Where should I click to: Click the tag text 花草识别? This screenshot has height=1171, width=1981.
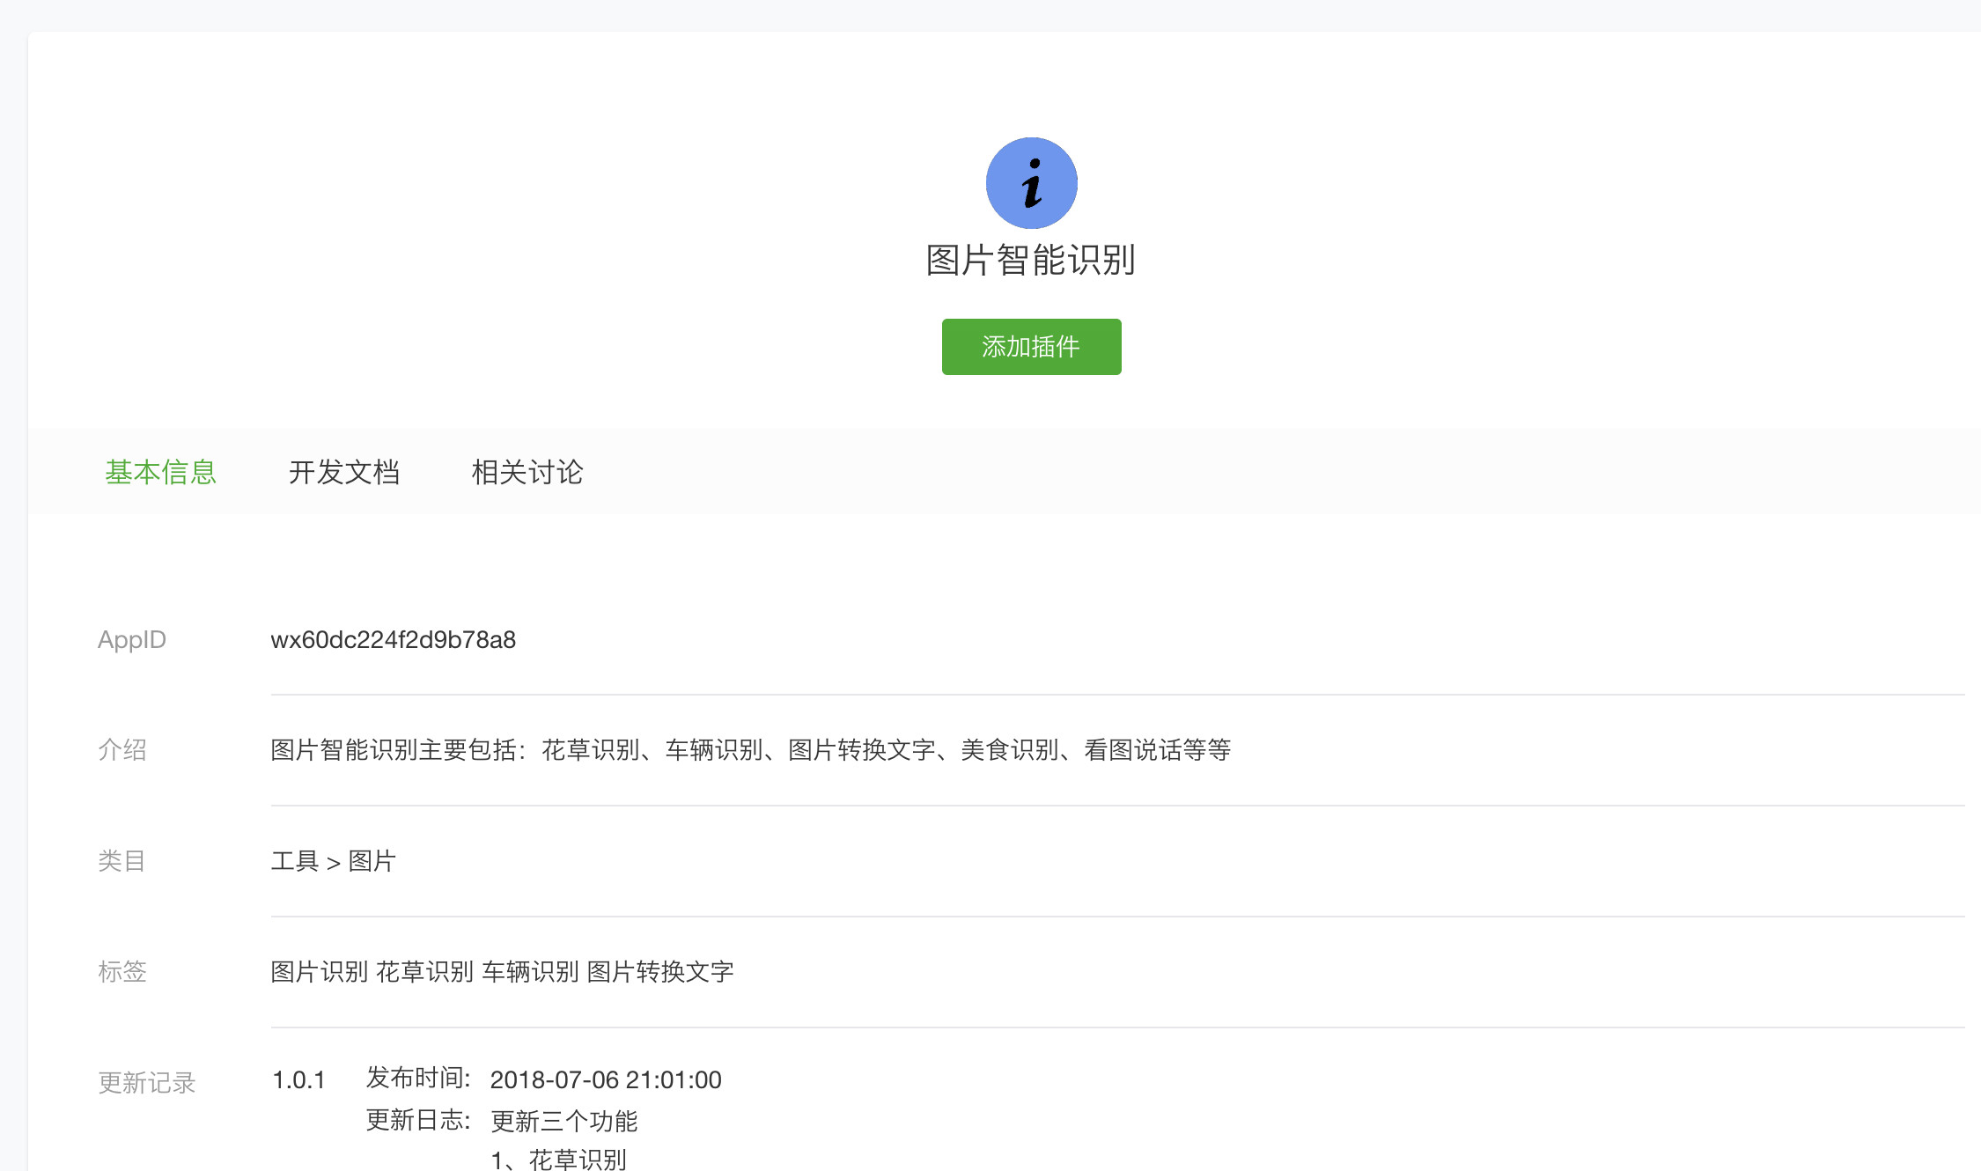pyautogui.click(x=424, y=972)
